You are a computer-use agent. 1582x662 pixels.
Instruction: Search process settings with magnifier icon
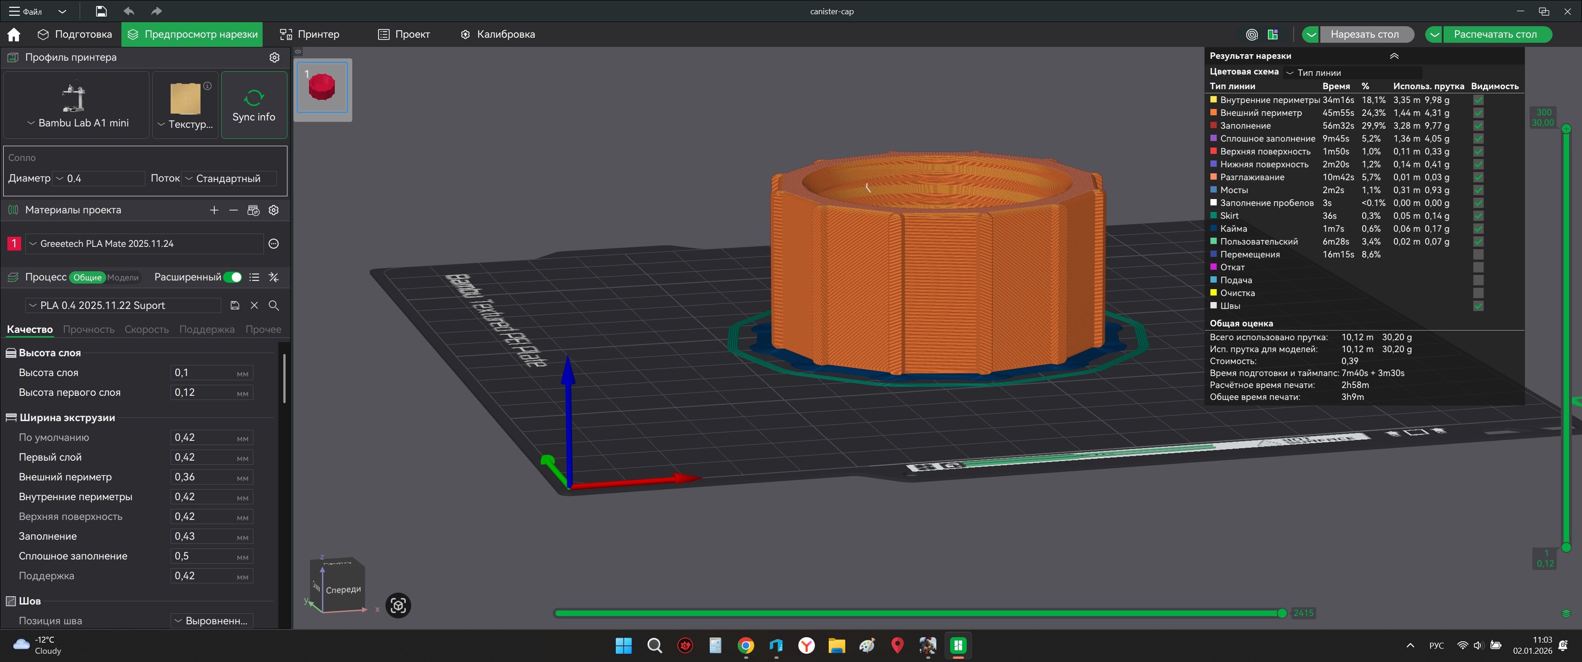coord(274,305)
